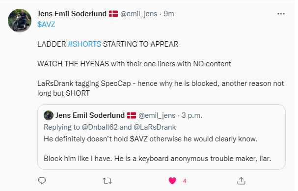Screen dimensions: 298x191
Task: Open @emil_jens handle on main tweet
Action: 139,14
